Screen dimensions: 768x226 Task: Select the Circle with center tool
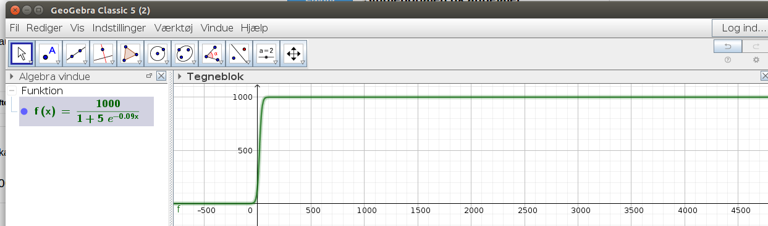pos(158,54)
